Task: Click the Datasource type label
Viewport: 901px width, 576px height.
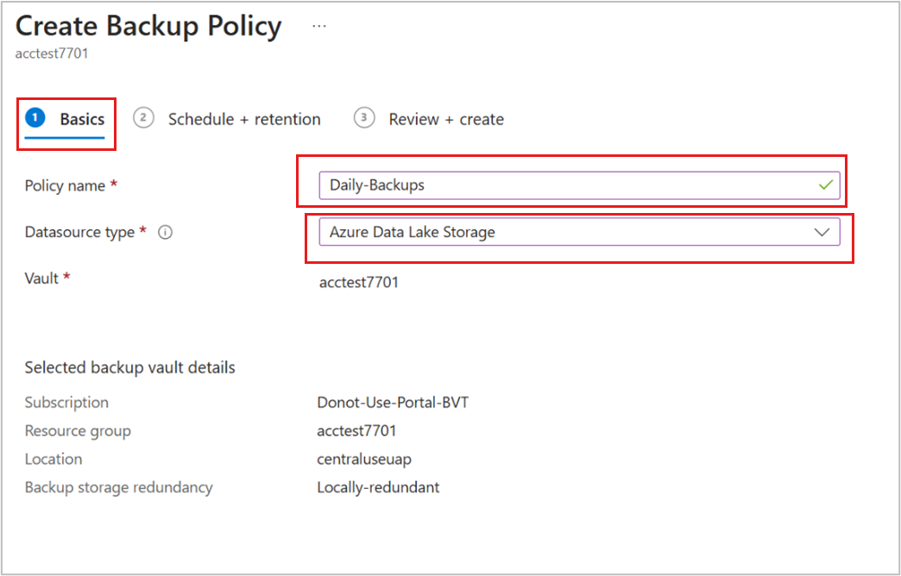Action: coord(79,233)
